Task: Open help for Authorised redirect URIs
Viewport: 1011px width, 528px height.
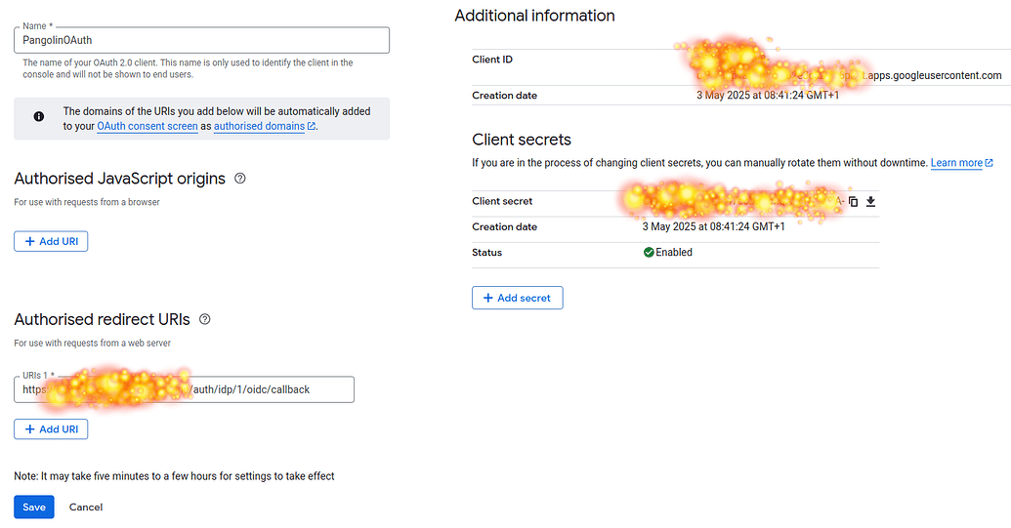Action: (x=204, y=319)
